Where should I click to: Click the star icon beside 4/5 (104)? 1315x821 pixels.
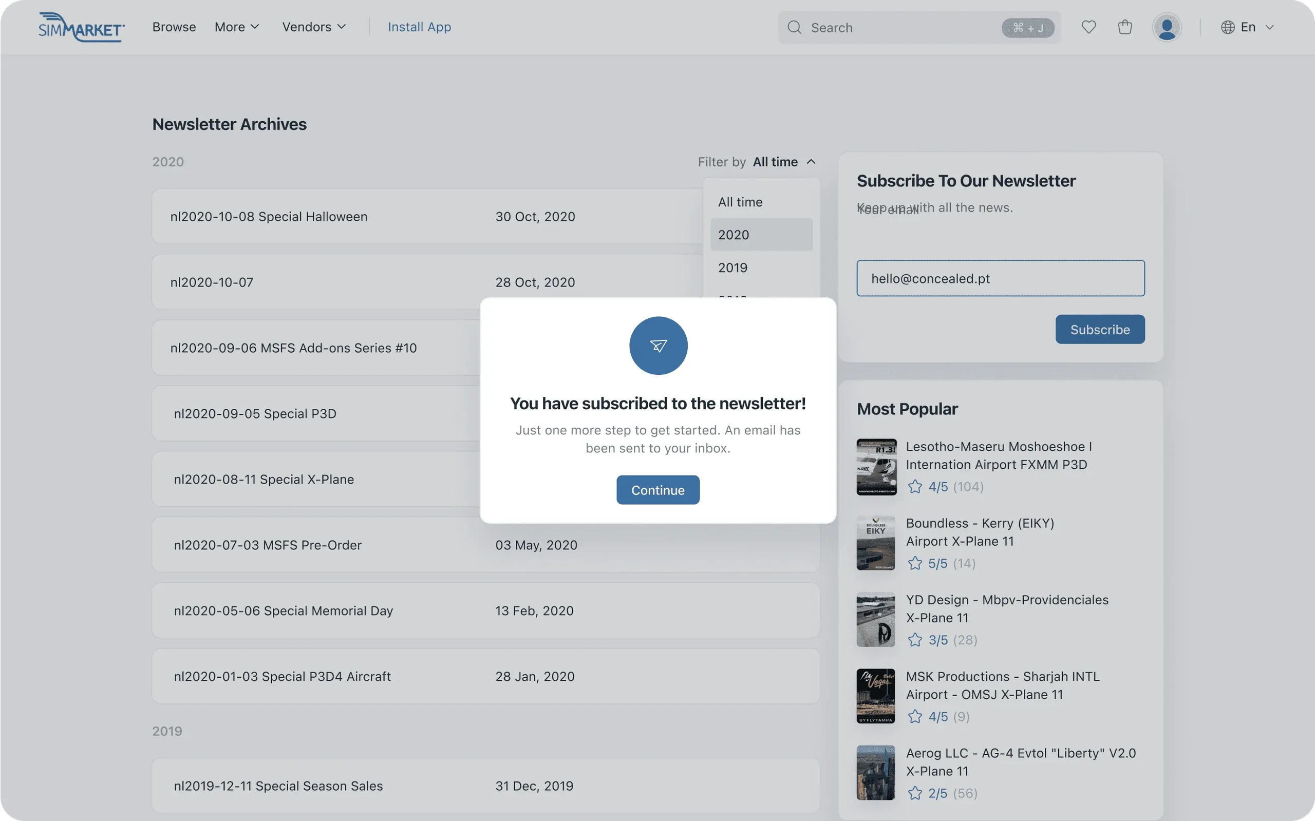point(915,487)
